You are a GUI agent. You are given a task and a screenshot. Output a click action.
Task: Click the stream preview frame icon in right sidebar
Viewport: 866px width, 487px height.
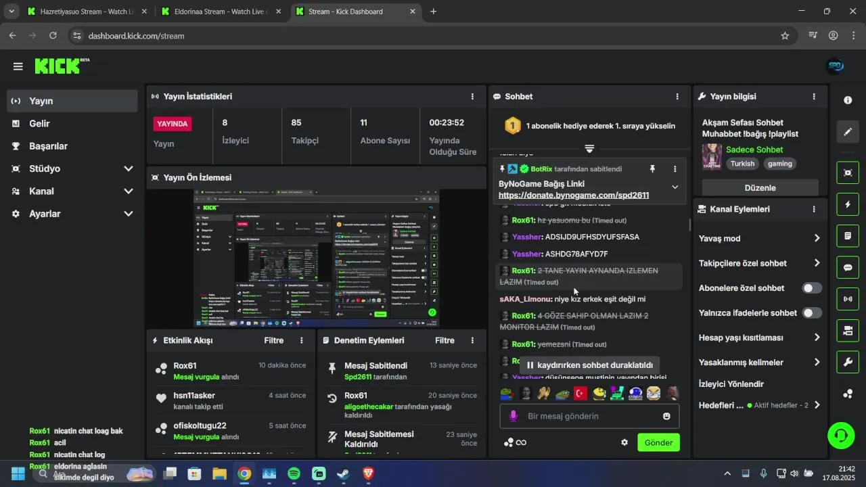848,172
